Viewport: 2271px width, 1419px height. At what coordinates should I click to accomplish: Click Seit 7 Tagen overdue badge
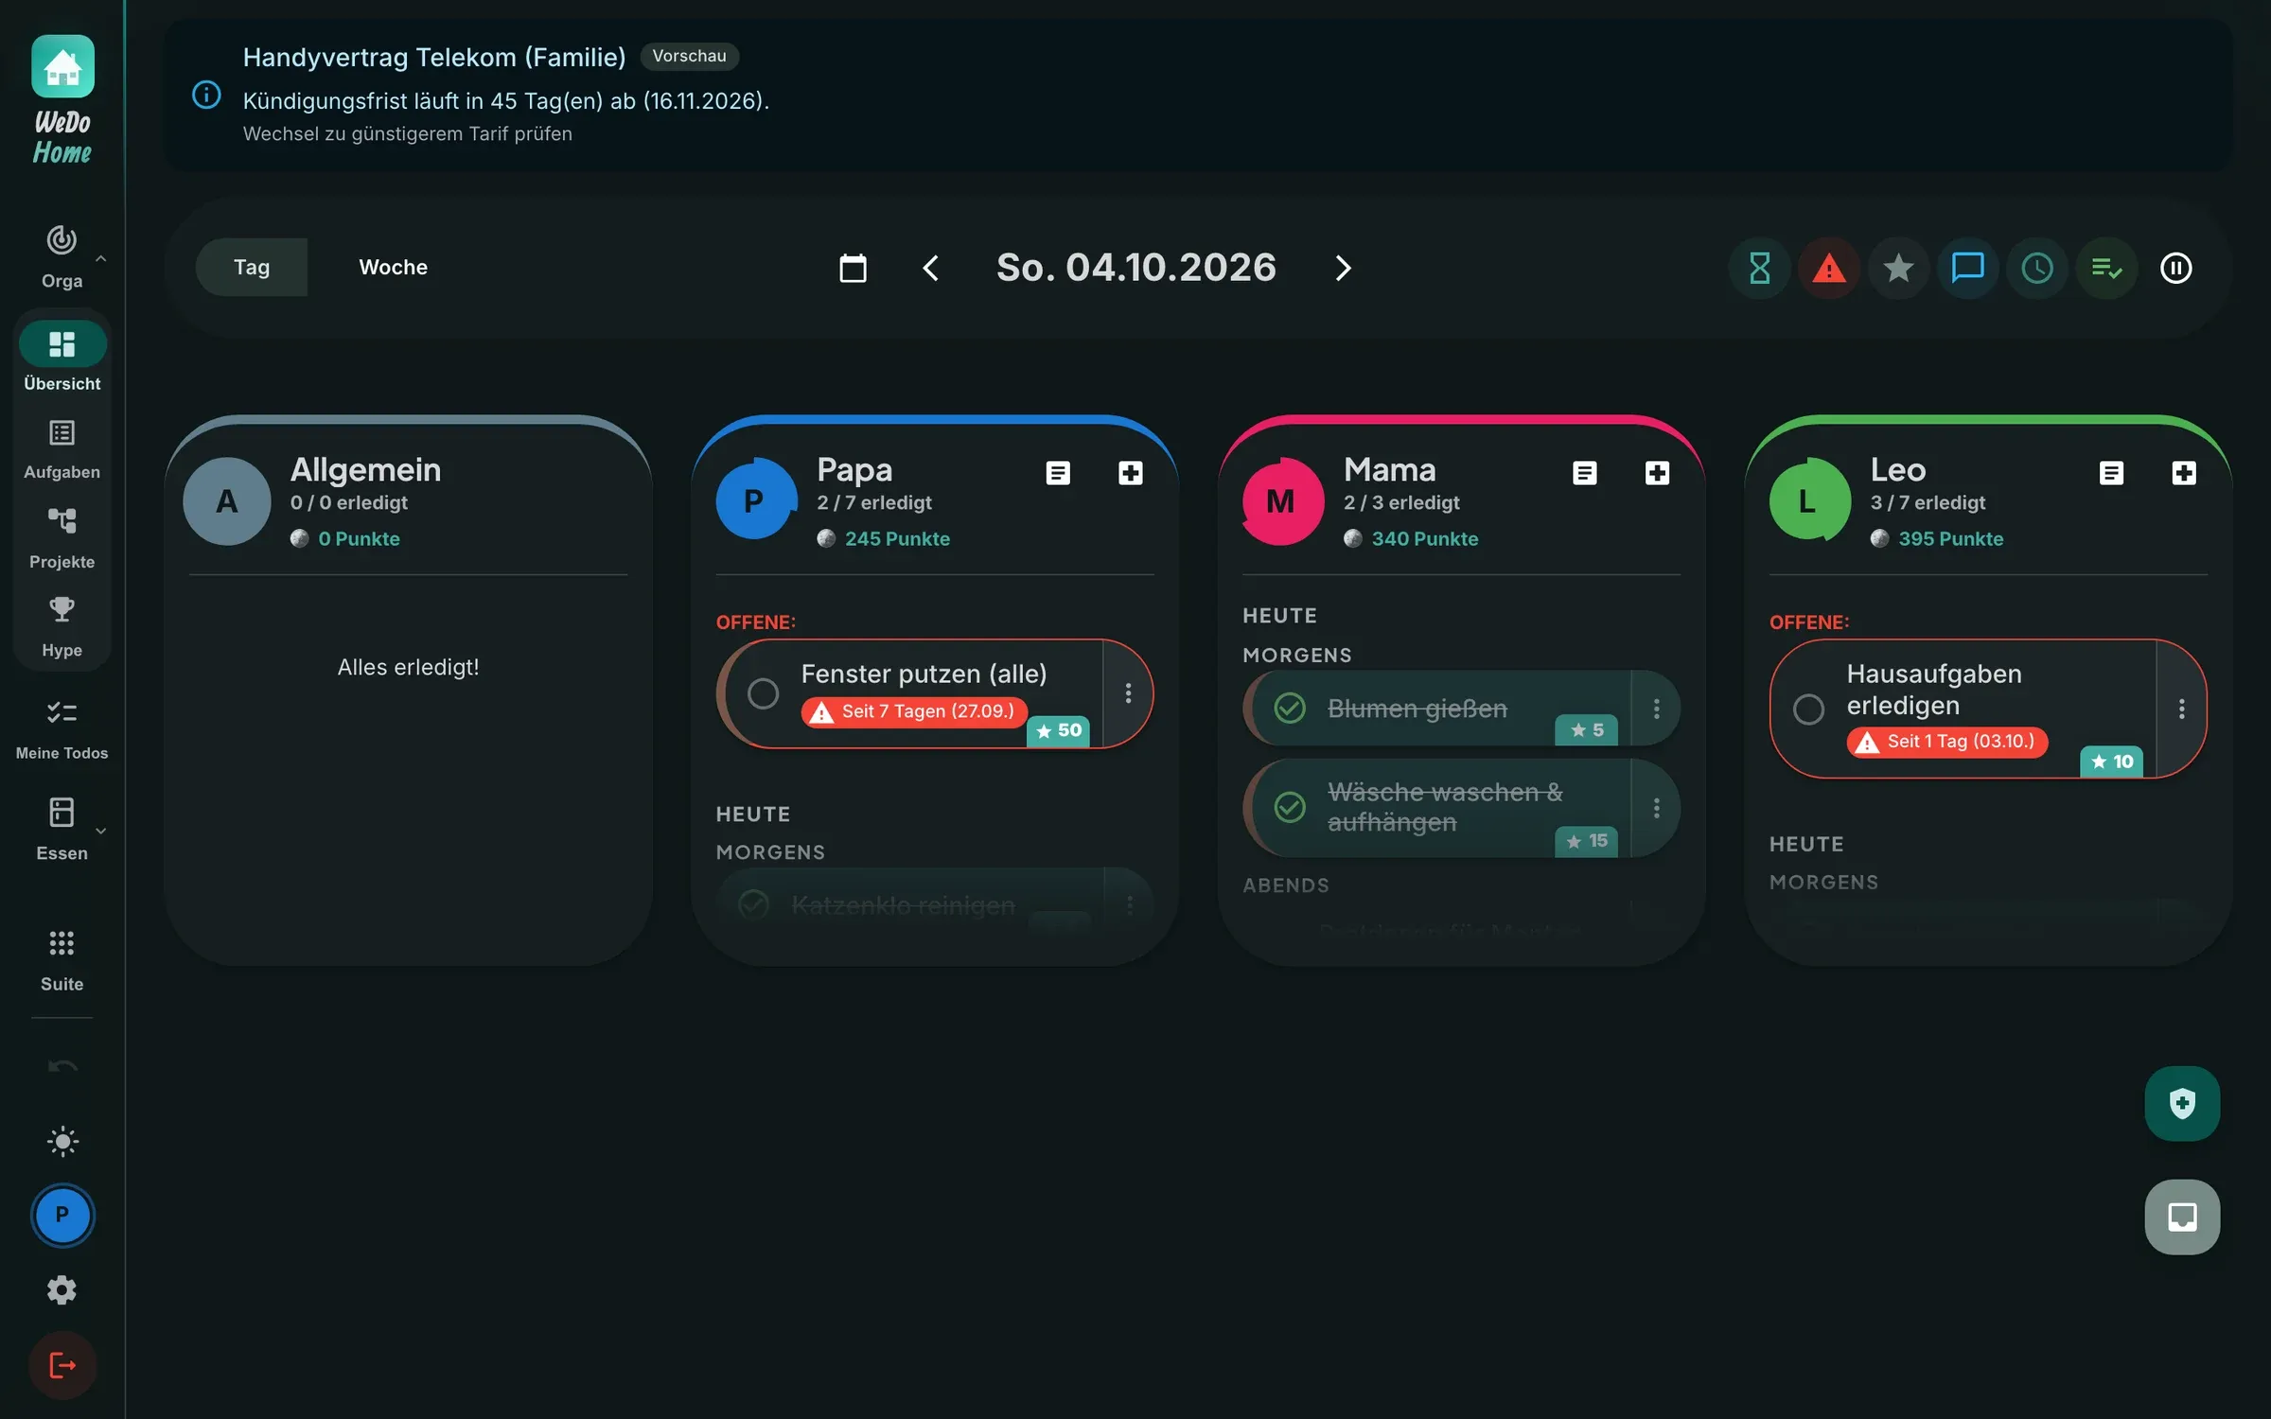(915, 711)
